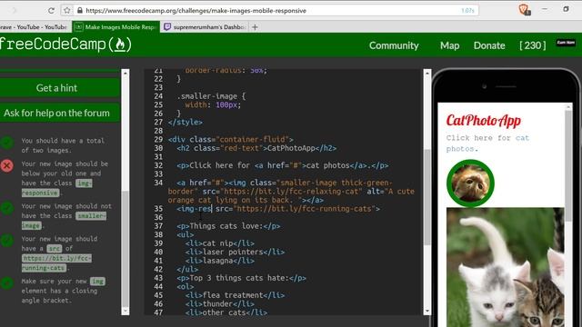582x327 pixels.
Task: Place cursor on line 35 img-res code
Action: coord(278,209)
